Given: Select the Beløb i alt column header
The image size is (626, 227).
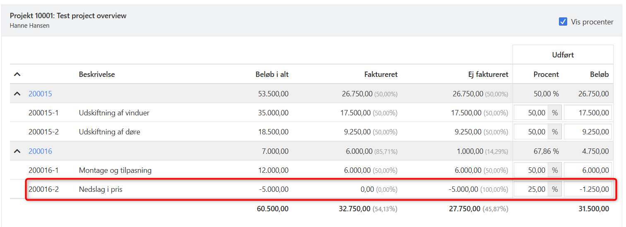Looking at the screenshot, I should pos(272,74).
